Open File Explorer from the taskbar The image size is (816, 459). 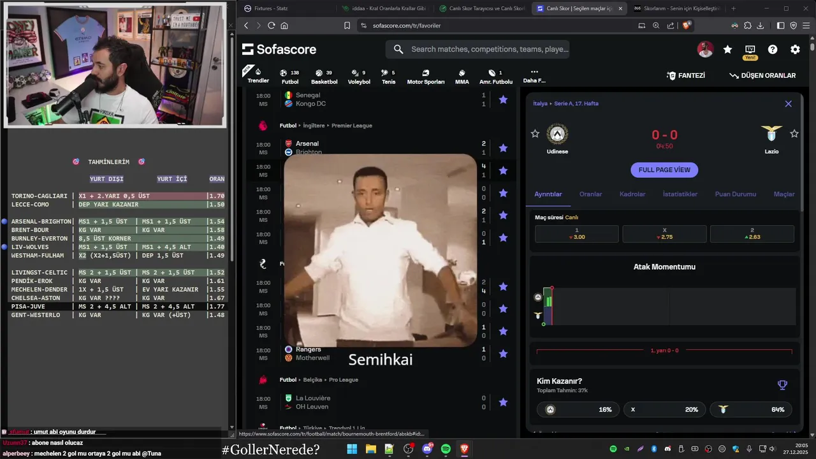370,449
